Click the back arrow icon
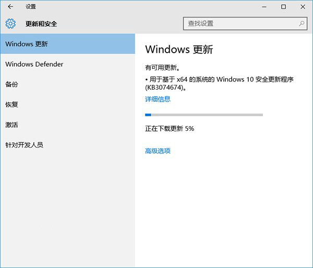Image resolution: width=313 pixels, height=268 pixels. [x=10, y=7]
